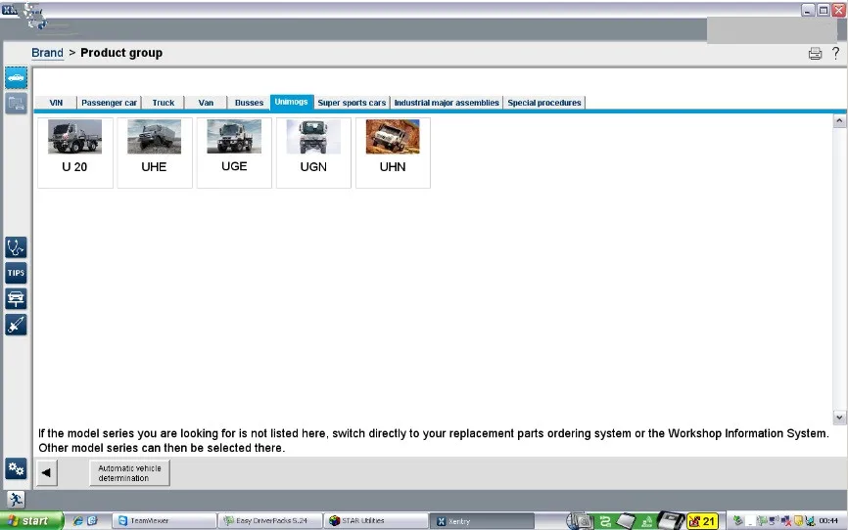Switch to Super sports cars tab
Image resolution: width=848 pixels, height=530 pixels.
pos(353,103)
